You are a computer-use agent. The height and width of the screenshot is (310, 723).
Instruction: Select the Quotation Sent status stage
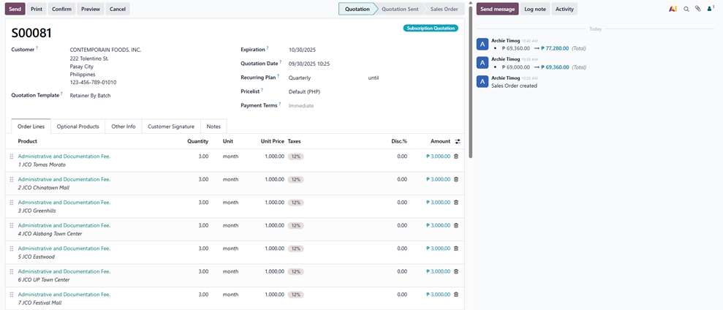click(x=400, y=9)
